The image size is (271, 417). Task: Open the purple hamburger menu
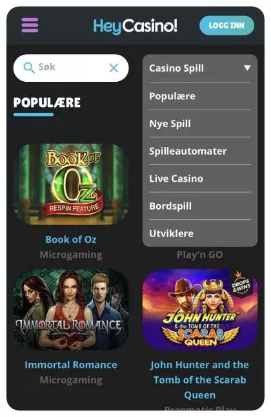tap(30, 25)
